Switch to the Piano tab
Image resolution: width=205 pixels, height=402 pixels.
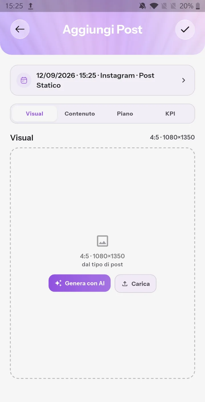pyautogui.click(x=125, y=114)
